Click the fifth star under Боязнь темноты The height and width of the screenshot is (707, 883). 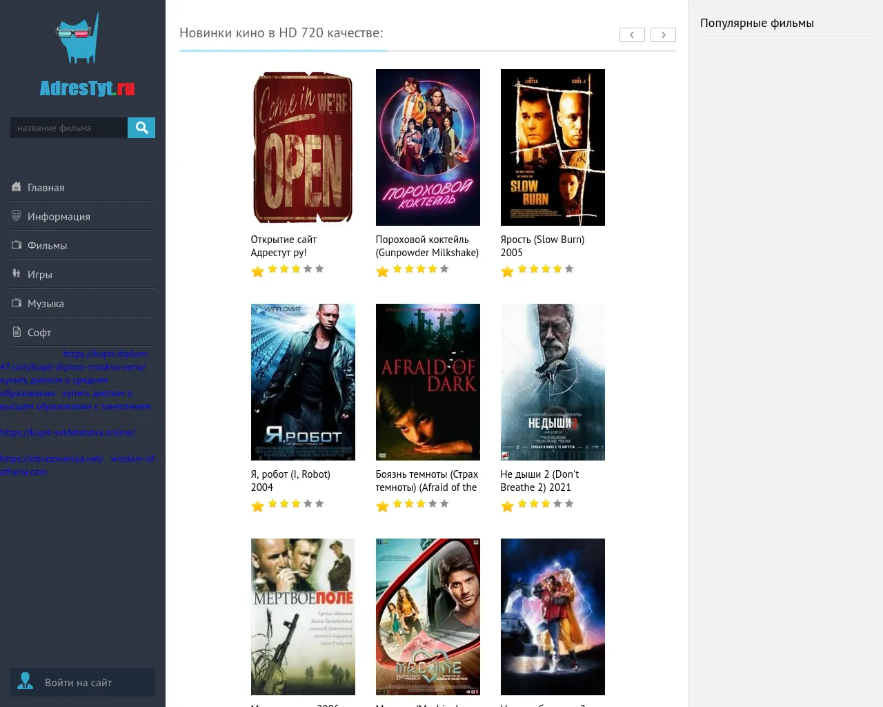pos(444,503)
